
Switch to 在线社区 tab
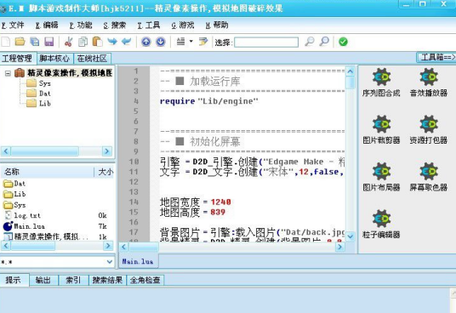[x=92, y=59]
